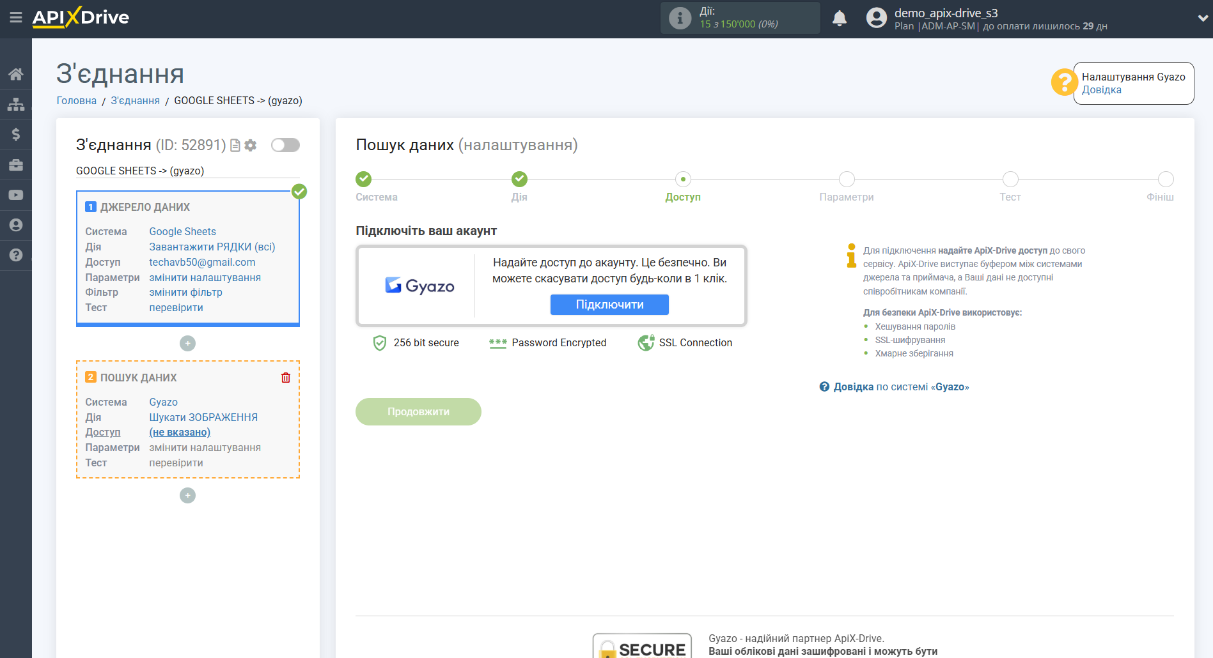
Task: Open connection settings via the gear icon
Action: [x=250, y=145]
